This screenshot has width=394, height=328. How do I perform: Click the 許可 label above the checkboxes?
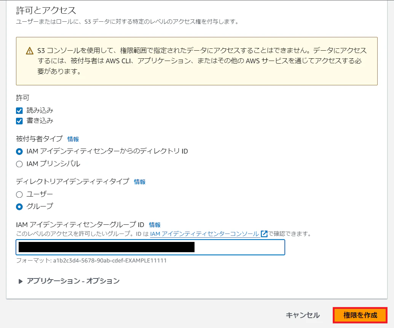pyautogui.click(x=22, y=98)
